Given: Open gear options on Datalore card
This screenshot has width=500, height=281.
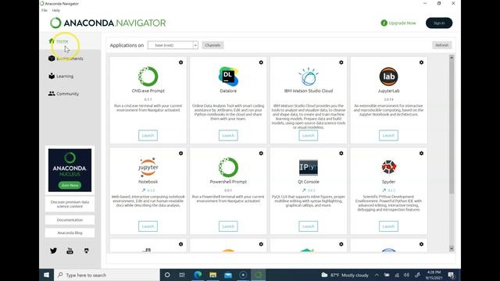Looking at the screenshot, I should (x=261, y=62).
